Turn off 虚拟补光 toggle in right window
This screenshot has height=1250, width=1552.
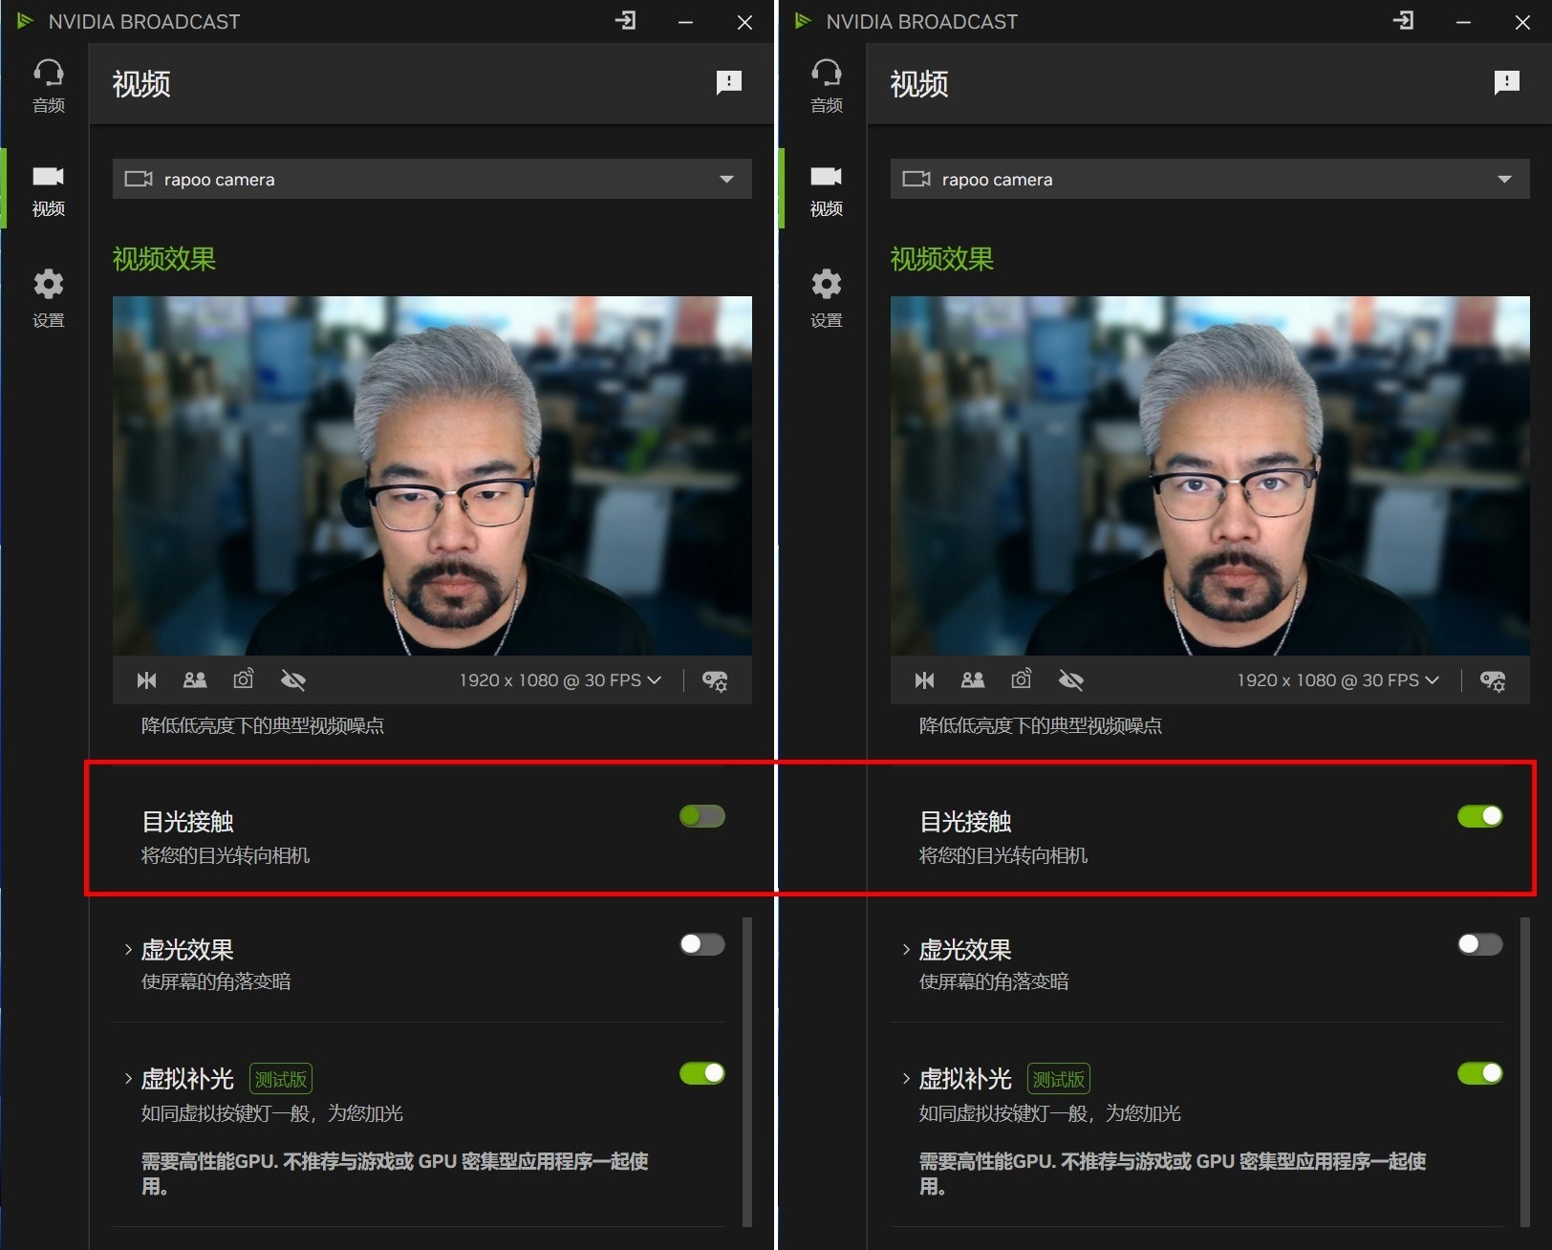tap(1479, 1073)
